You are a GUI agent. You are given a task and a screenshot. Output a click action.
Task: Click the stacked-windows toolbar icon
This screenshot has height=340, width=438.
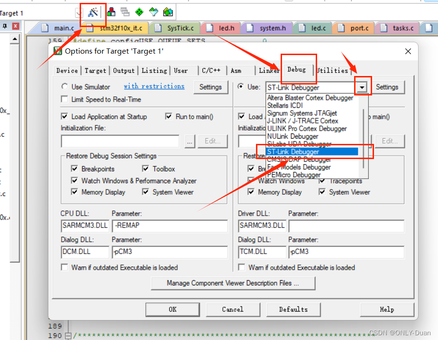[x=124, y=12]
